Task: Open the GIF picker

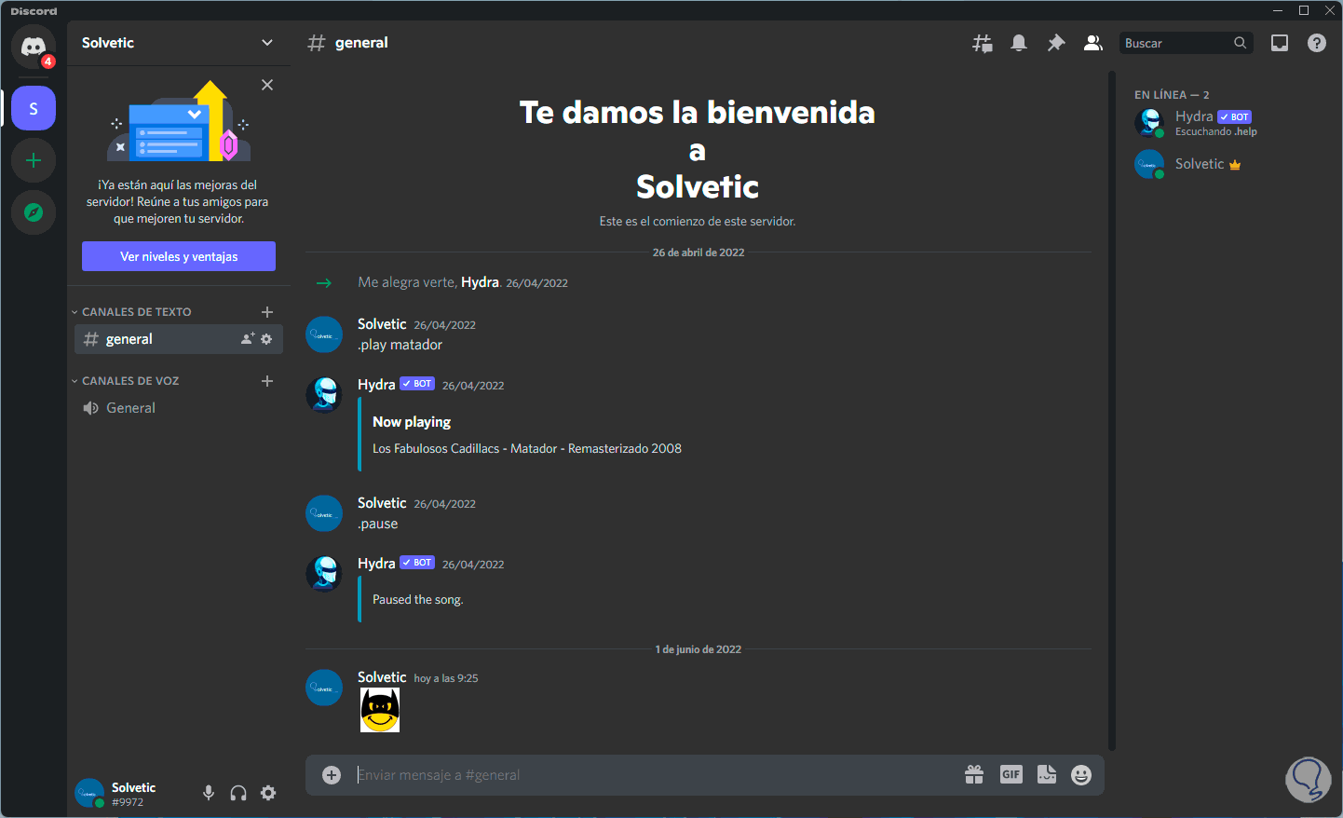Action: tap(1011, 774)
